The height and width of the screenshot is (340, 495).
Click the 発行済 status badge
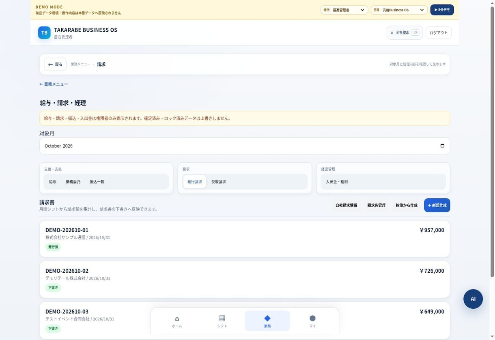[x=53, y=247]
